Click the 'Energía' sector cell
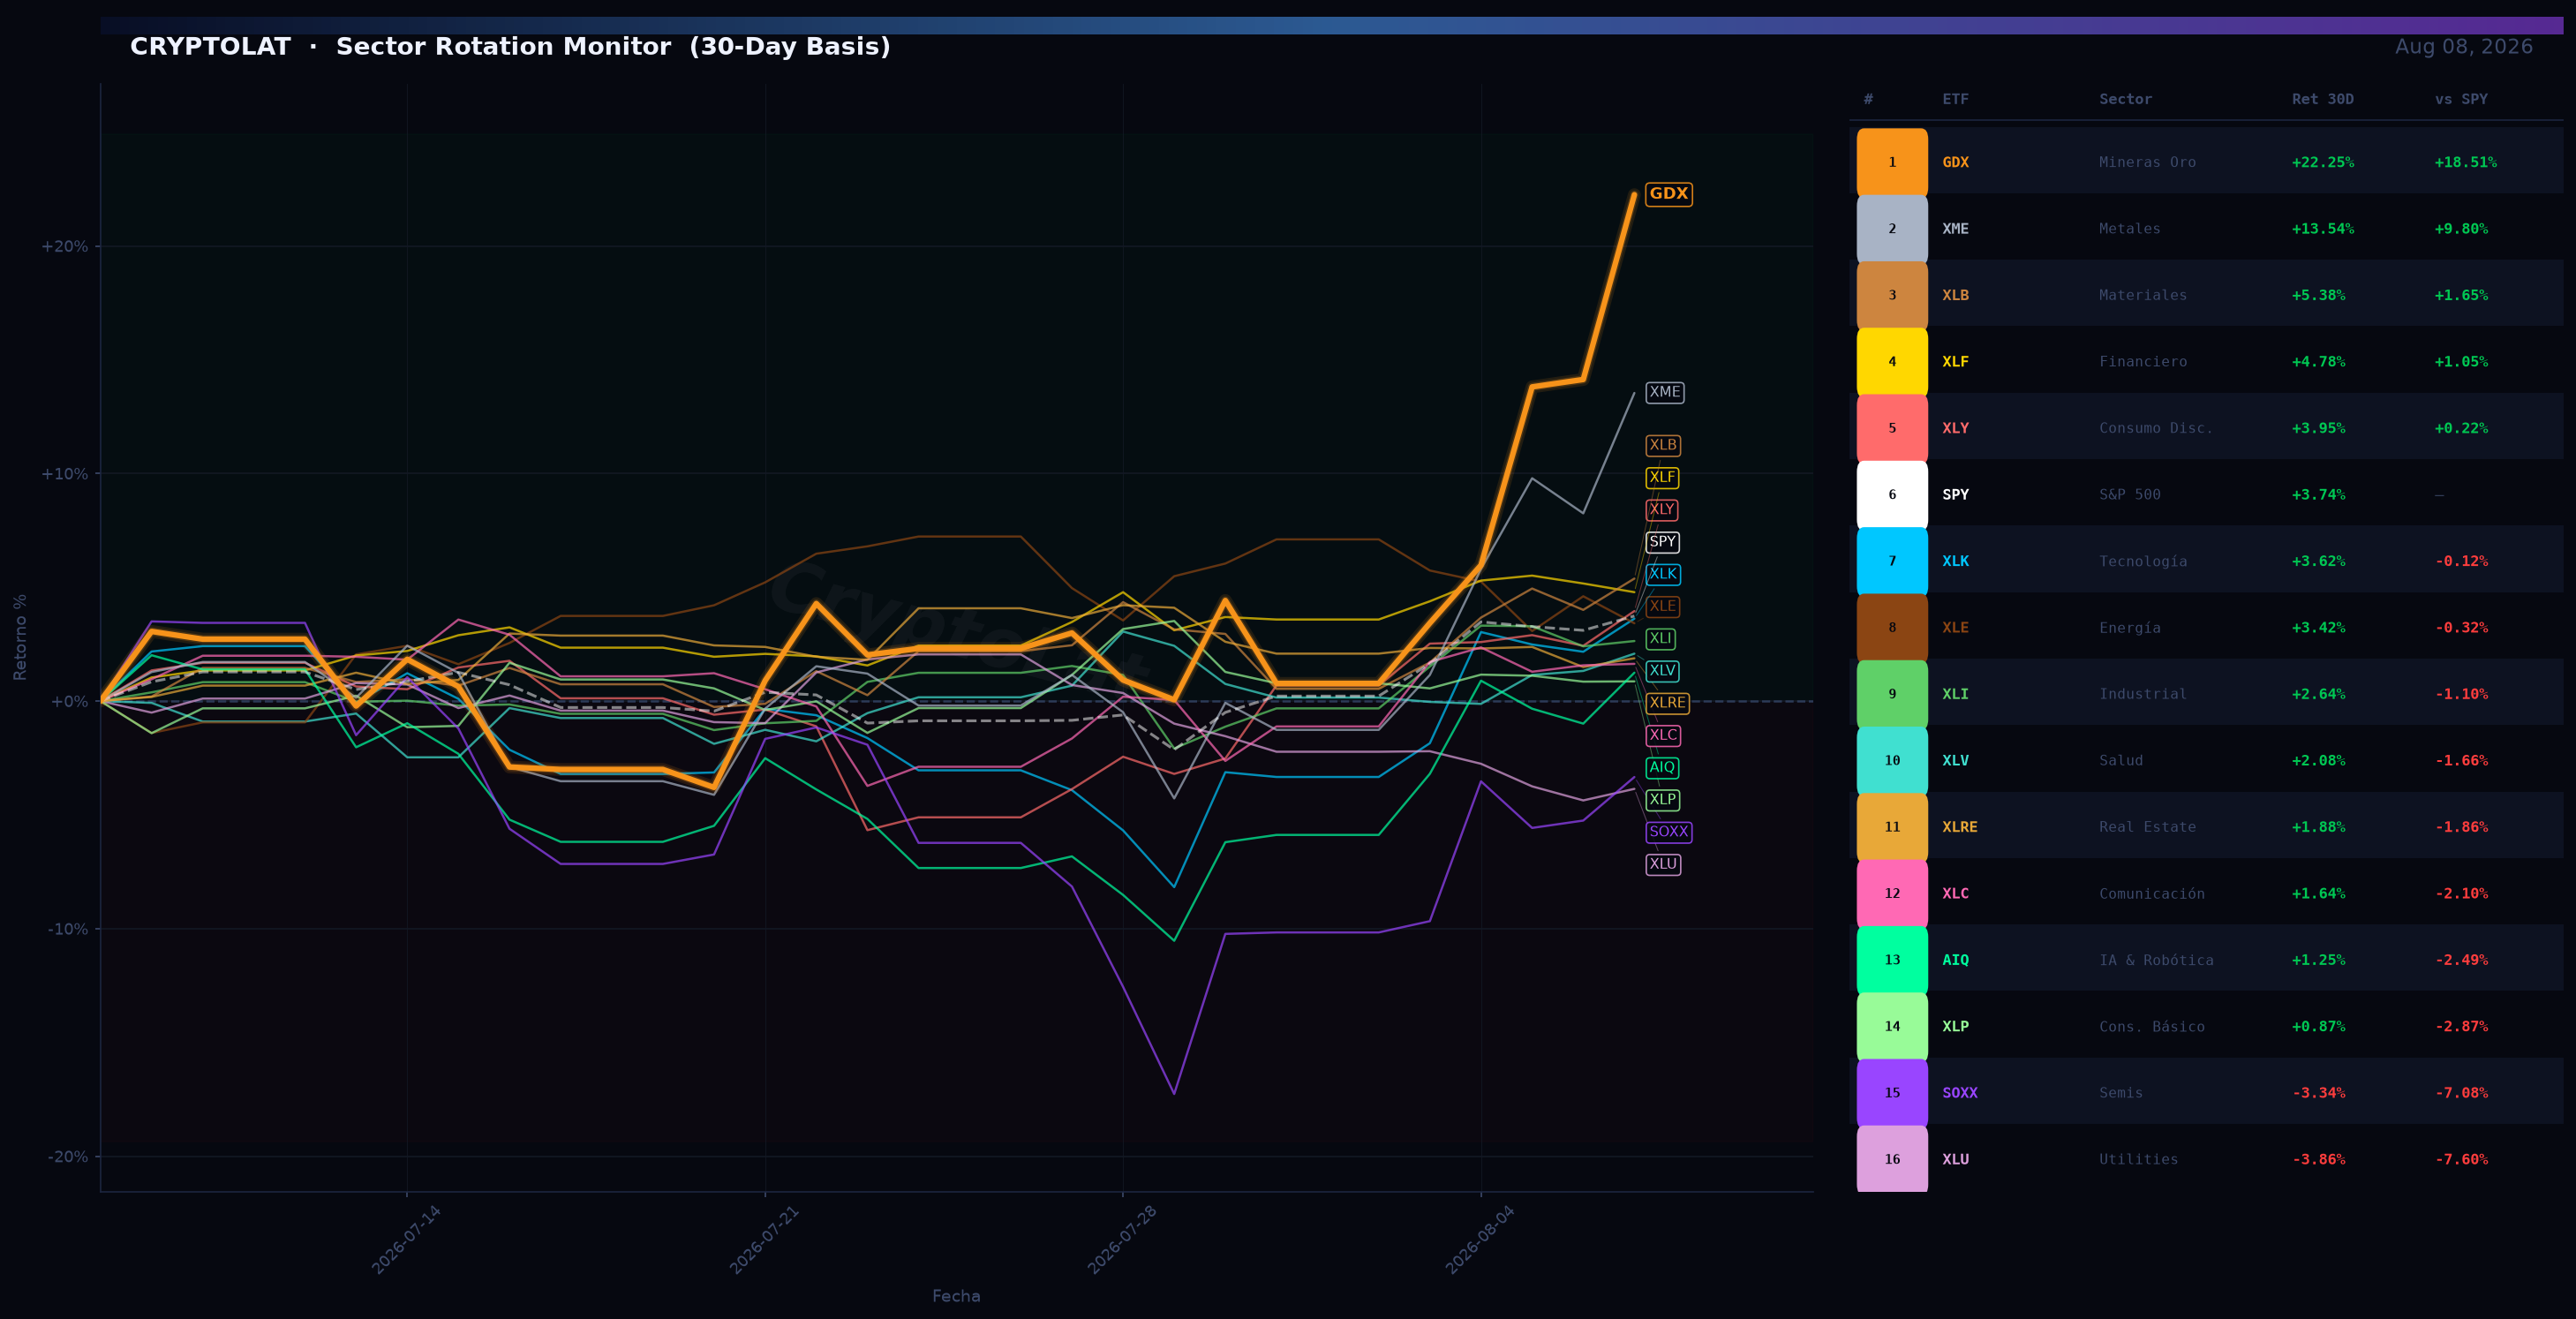2576x1319 pixels. [2130, 628]
